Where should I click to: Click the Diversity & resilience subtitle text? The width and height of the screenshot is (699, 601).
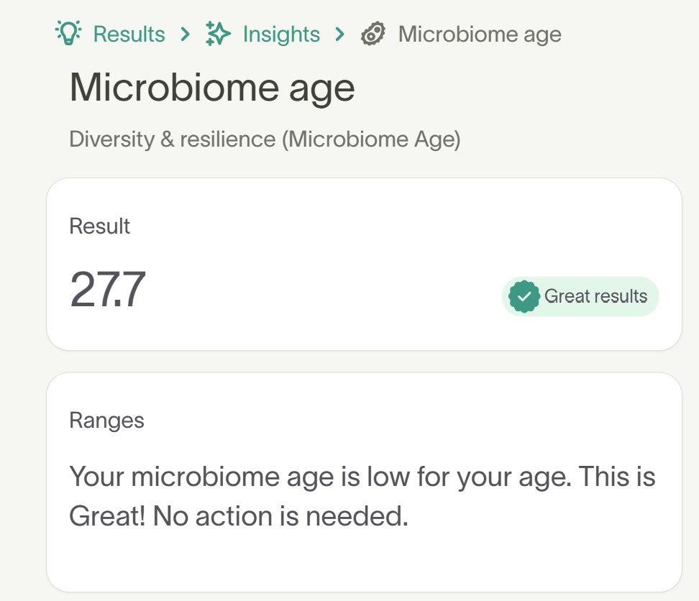[266, 139]
